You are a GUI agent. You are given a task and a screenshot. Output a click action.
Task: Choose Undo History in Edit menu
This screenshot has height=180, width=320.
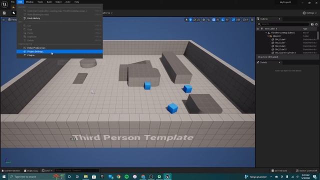[x=59, y=18]
